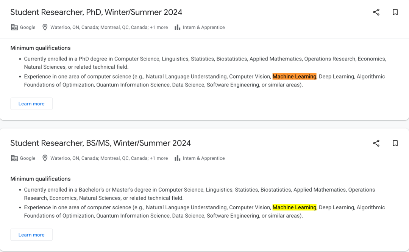The width and height of the screenshot is (409, 252).
Task: Click Learn more under the PhD listing
Action: 31,104
